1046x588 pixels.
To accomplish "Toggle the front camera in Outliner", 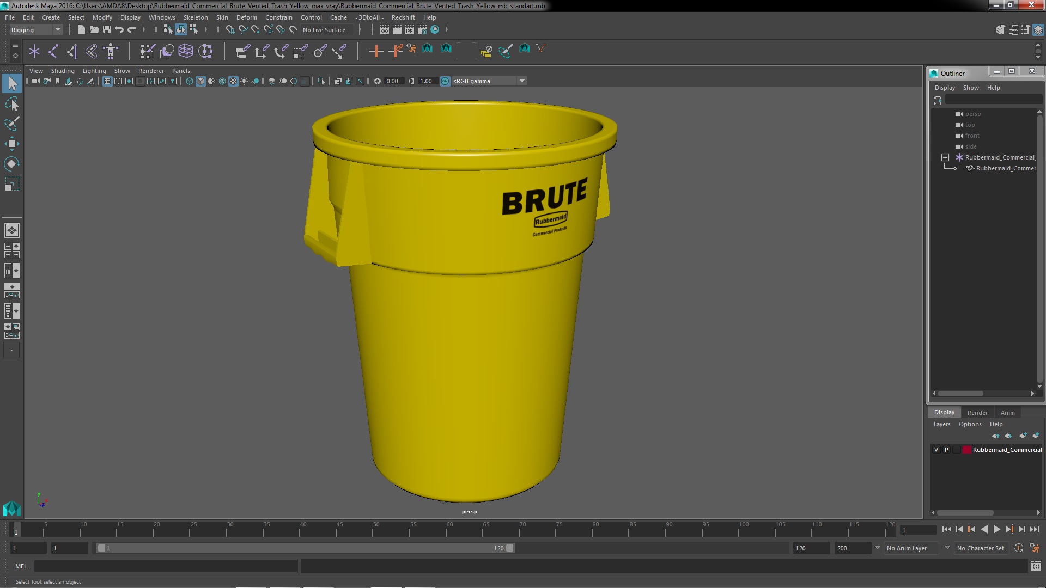I will (971, 136).
